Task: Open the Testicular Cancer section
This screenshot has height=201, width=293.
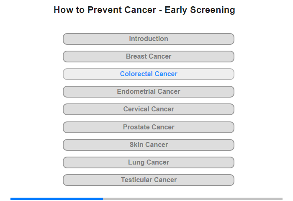Action: [x=149, y=180]
